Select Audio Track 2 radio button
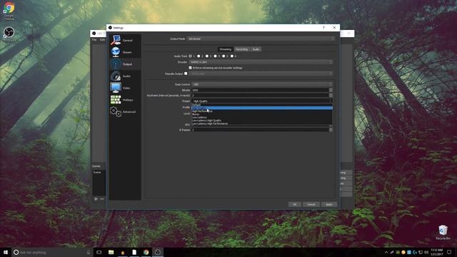This screenshot has height=257, width=457. pyautogui.click(x=199, y=56)
